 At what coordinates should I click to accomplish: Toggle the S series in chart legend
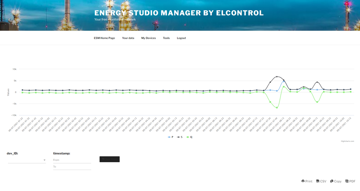coord(180,137)
